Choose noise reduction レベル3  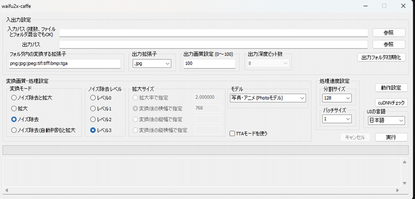point(101,130)
